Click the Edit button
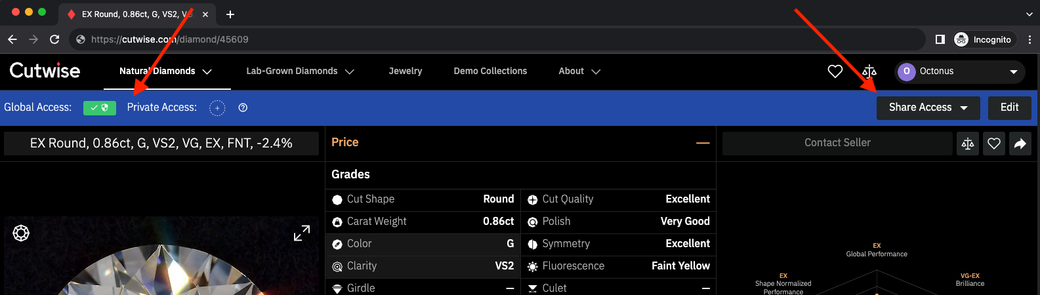The width and height of the screenshot is (1040, 295). coord(1010,108)
